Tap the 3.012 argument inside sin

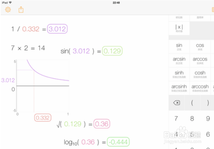click(x=81, y=51)
